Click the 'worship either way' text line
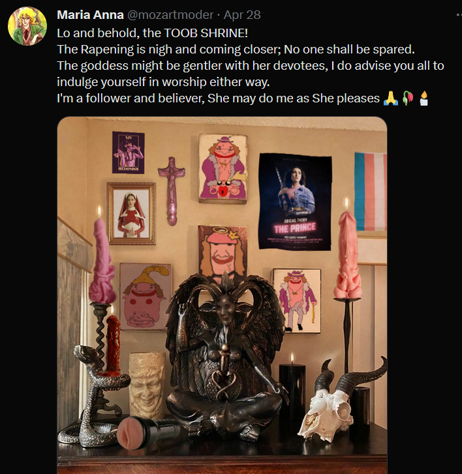 coord(163,82)
